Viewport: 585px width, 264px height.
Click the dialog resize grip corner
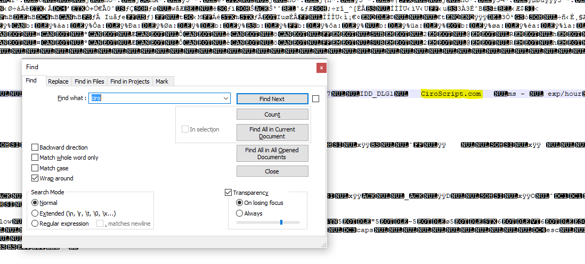click(x=324, y=245)
